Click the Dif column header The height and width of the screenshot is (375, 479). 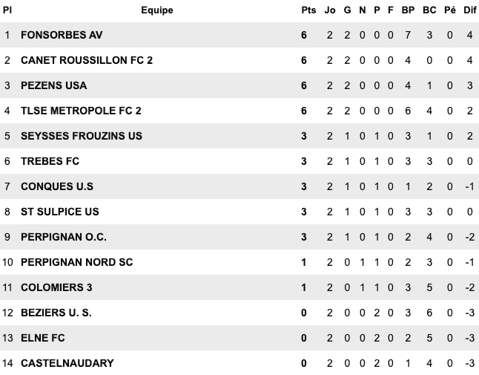(x=470, y=10)
